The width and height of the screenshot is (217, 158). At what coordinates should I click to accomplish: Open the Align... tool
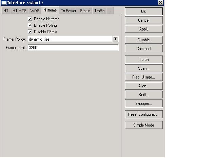144,86
